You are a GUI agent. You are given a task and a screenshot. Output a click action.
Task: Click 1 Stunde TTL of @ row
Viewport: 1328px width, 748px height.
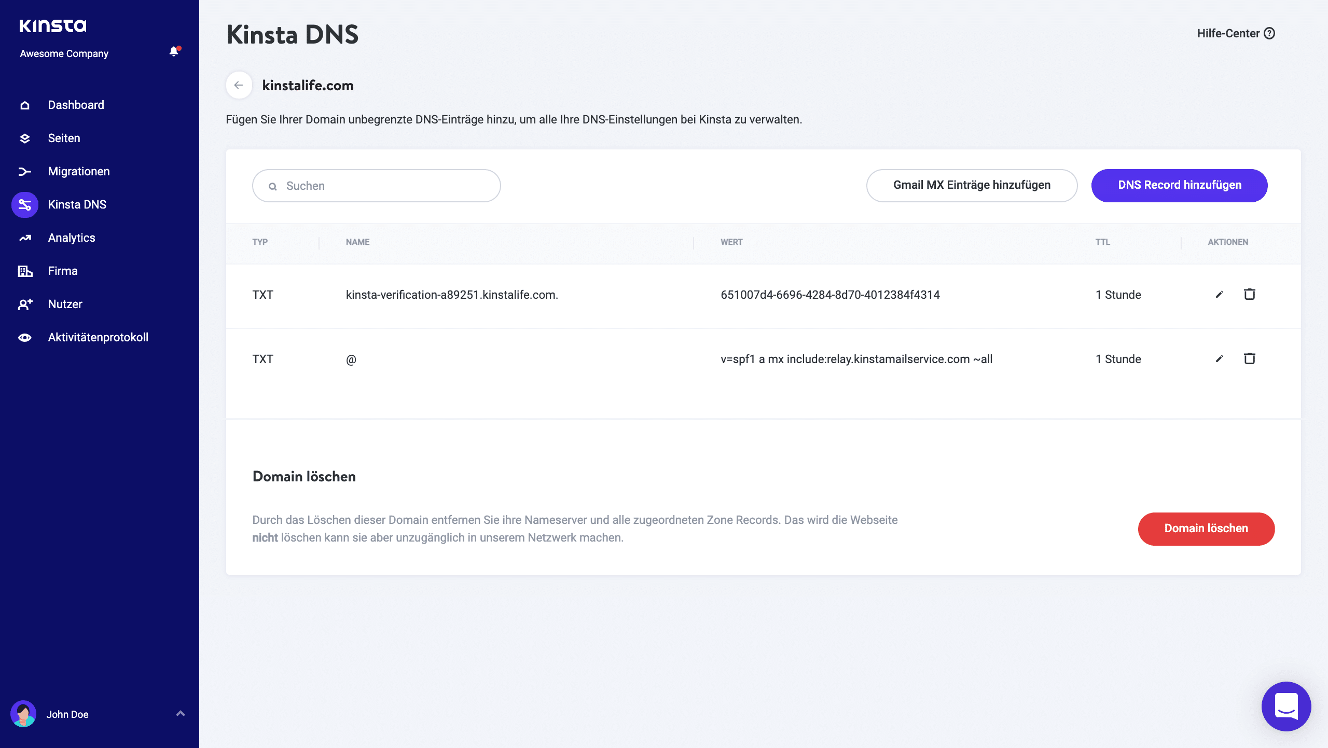(1118, 359)
